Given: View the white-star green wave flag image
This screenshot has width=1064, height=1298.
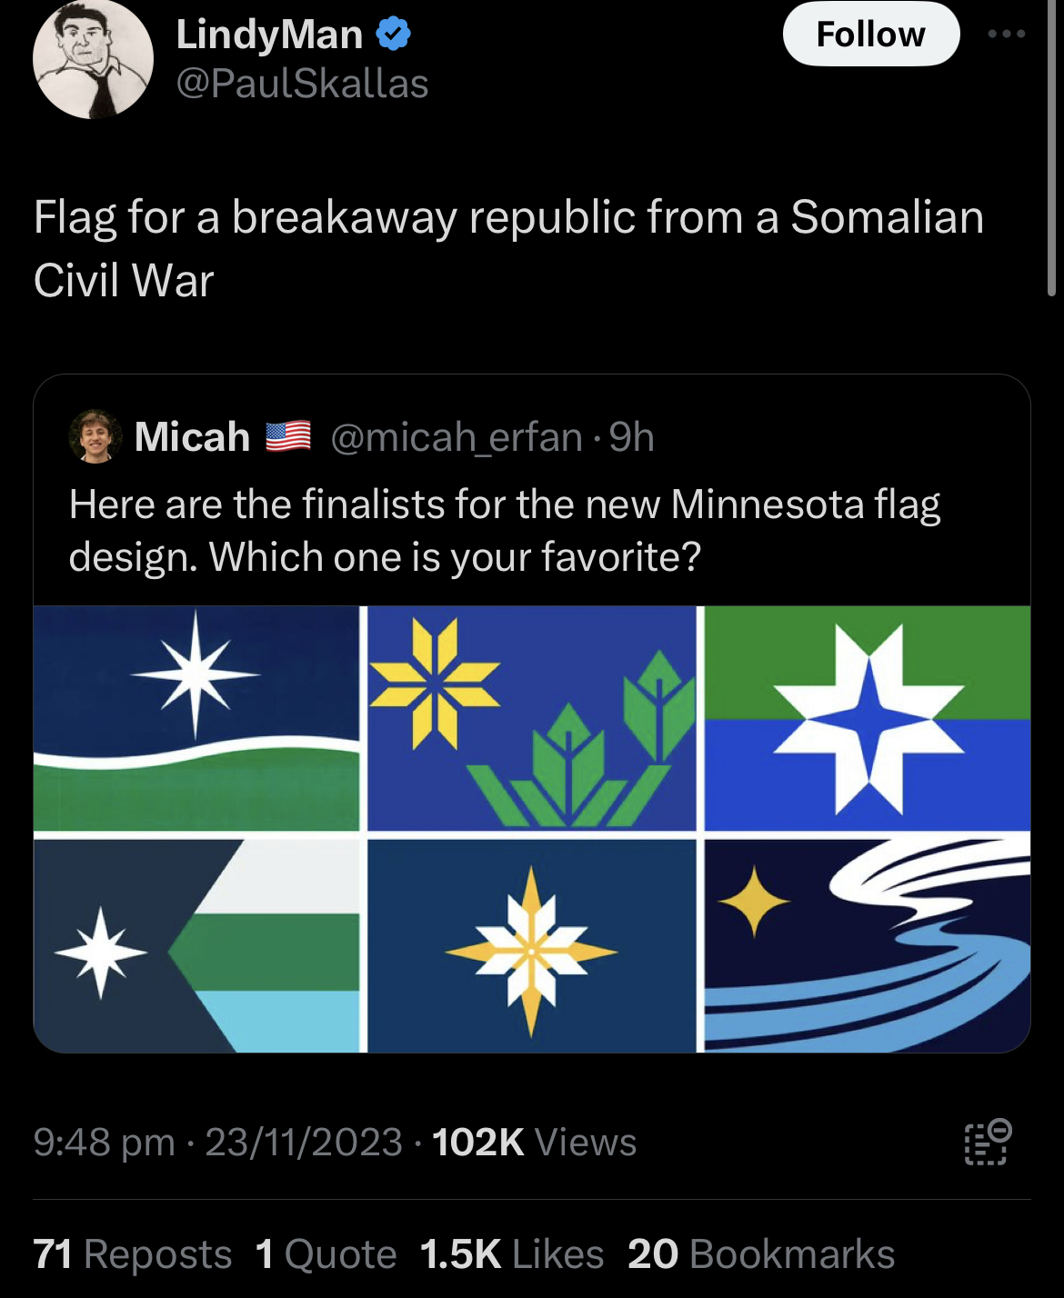Looking at the screenshot, I should coord(196,718).
